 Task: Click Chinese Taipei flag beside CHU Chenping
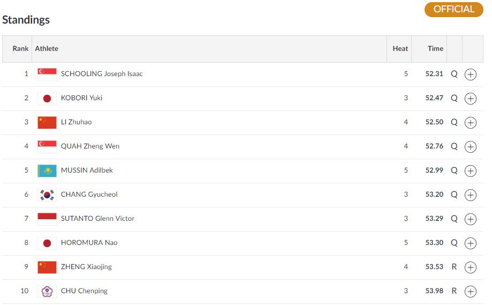coord(47,291)
